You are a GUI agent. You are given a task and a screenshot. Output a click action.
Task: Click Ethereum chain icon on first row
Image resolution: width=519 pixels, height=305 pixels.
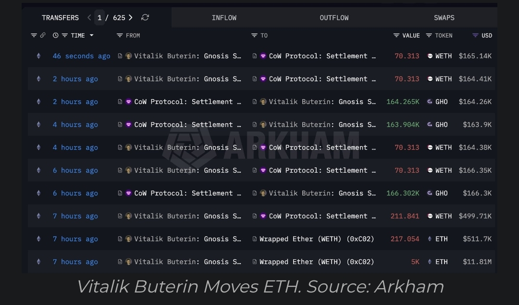(39, 56)
